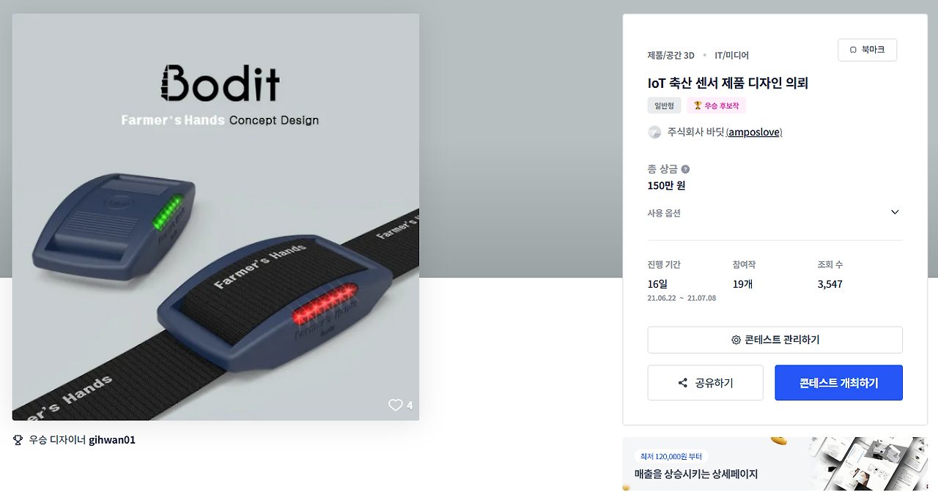Select the 제품/공간 3D category

671,55
